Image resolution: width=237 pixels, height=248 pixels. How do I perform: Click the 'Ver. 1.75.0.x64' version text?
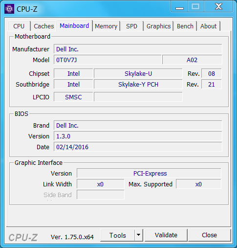(x=72, y=237)
